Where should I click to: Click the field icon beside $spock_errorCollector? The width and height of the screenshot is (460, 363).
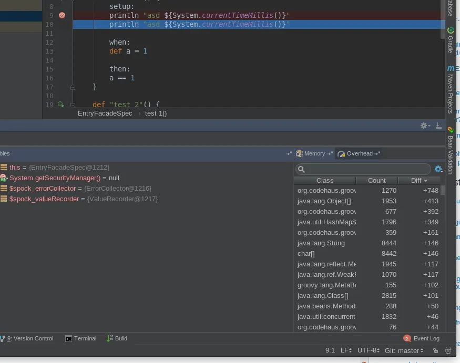coord(4,188)
